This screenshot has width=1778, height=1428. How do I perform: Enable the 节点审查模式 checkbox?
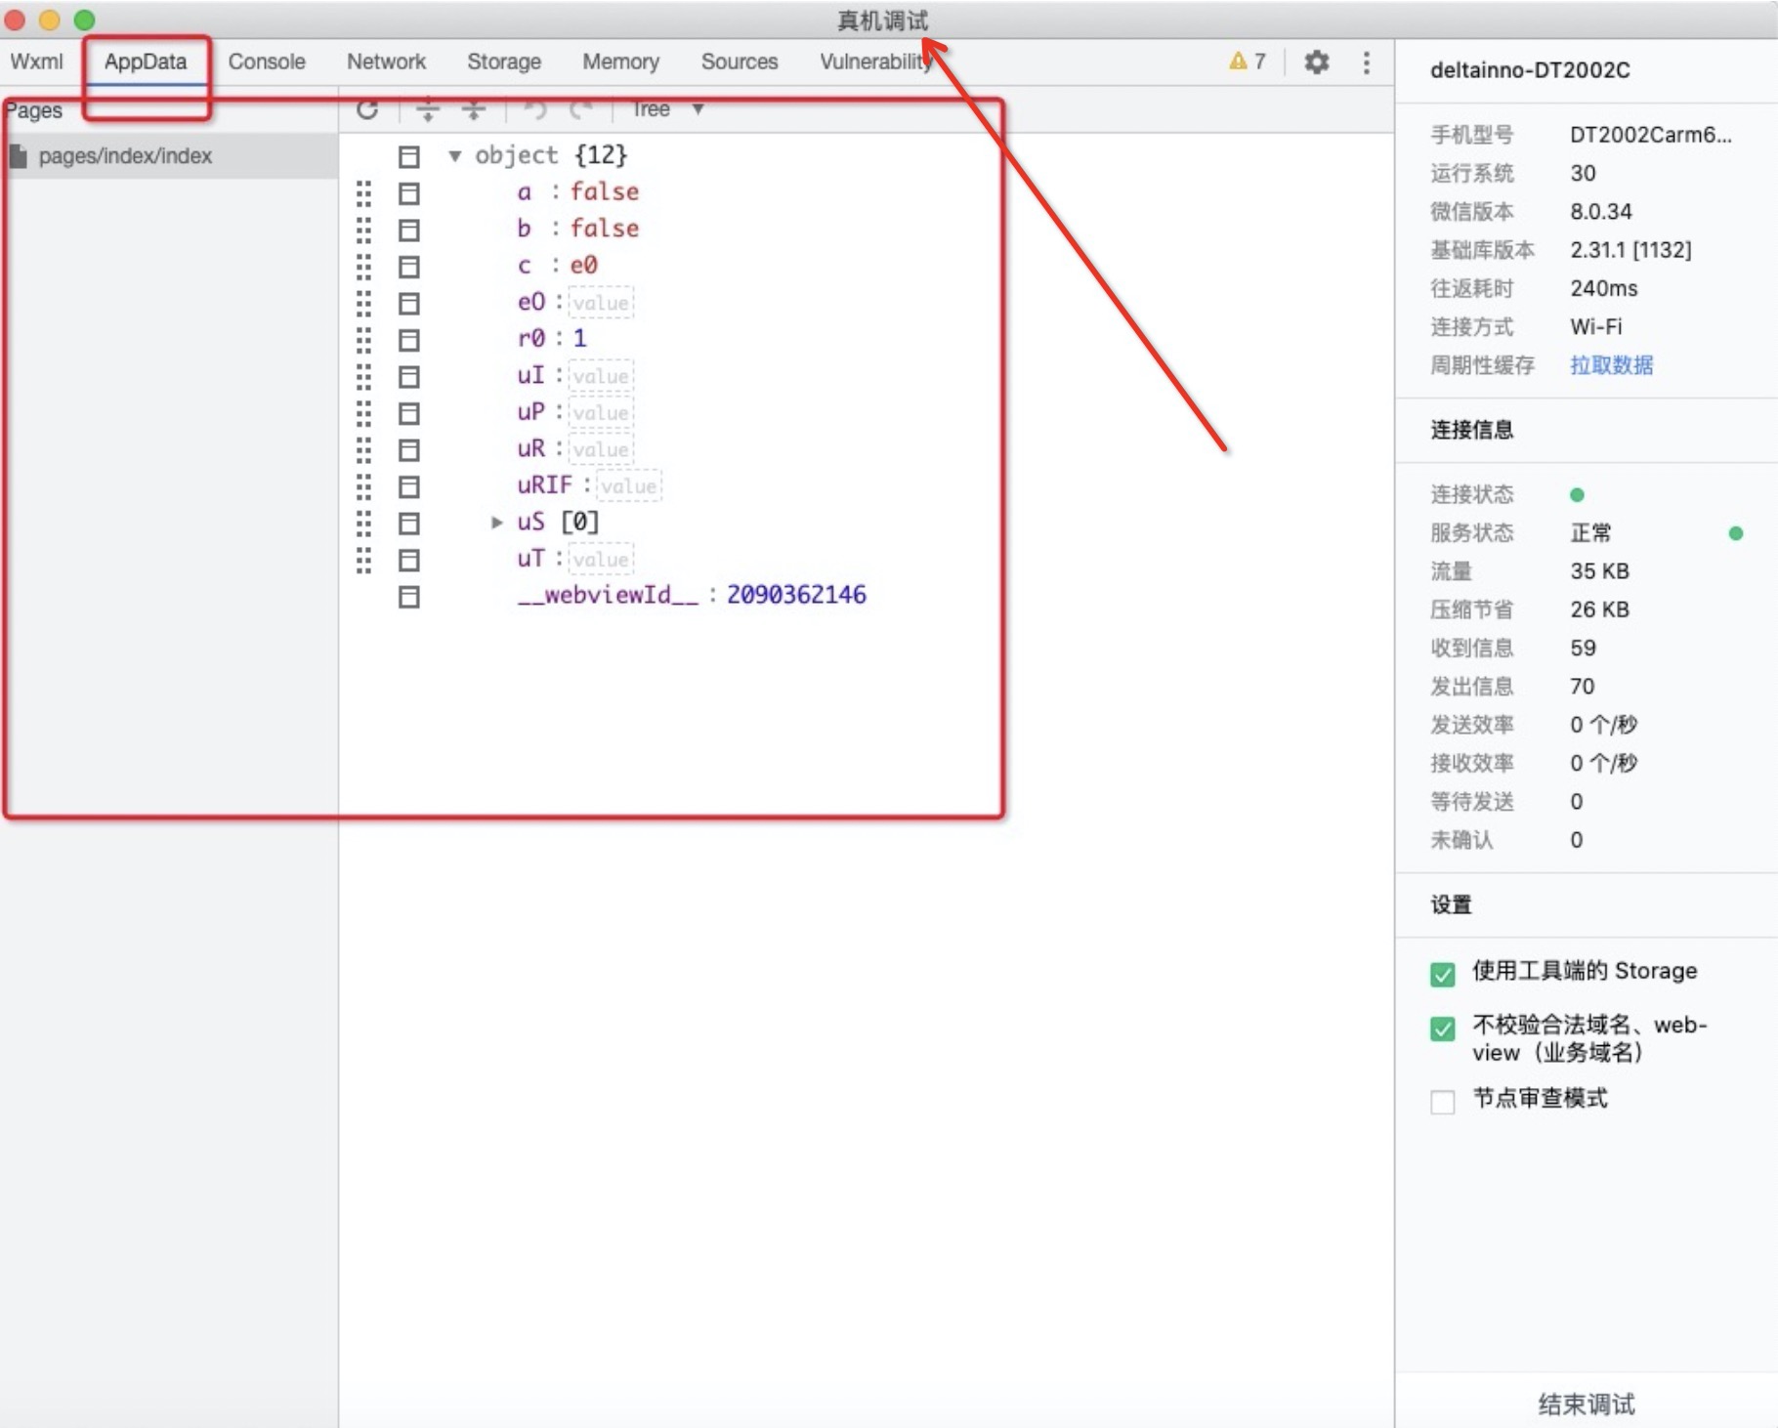tap(1442, 1101)
